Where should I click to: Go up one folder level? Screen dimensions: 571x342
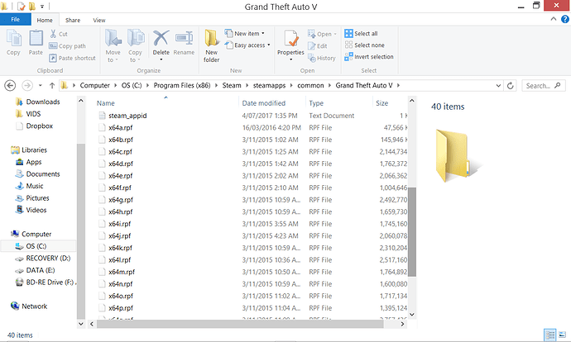click(x=52, y=85)
